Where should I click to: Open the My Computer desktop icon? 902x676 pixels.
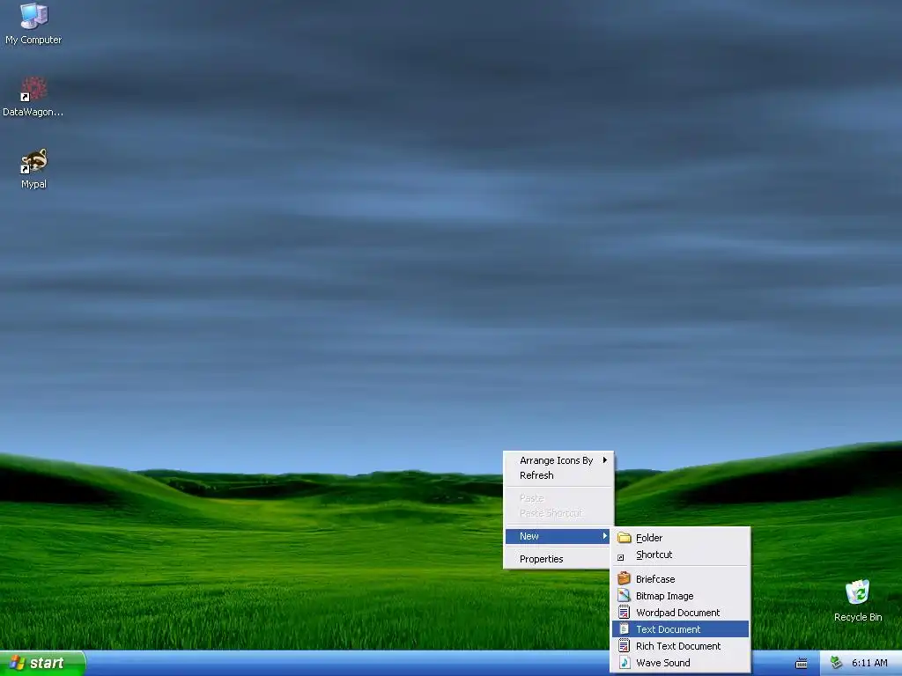point(34,24)
